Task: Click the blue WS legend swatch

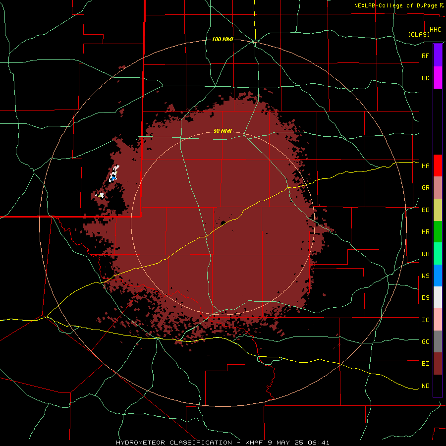Action: pos(438,276)
